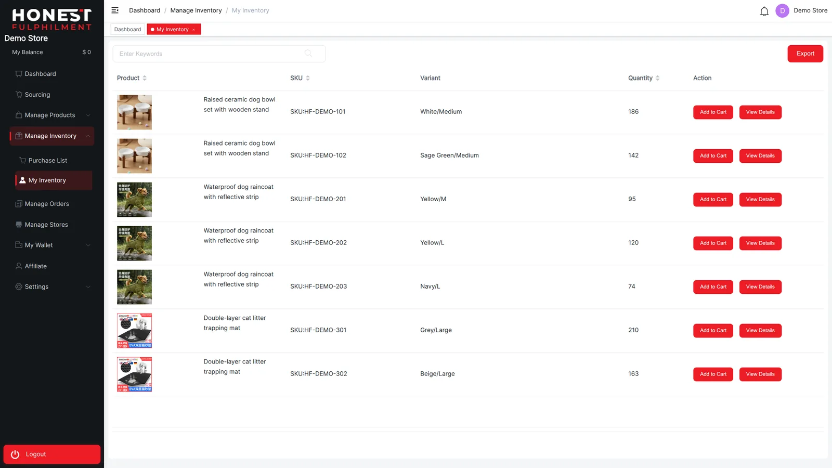This screenshot has width=832, height=468.
Task: Open thumbnail of Yellow/M raincoat
Action: [x=135, y=200]
